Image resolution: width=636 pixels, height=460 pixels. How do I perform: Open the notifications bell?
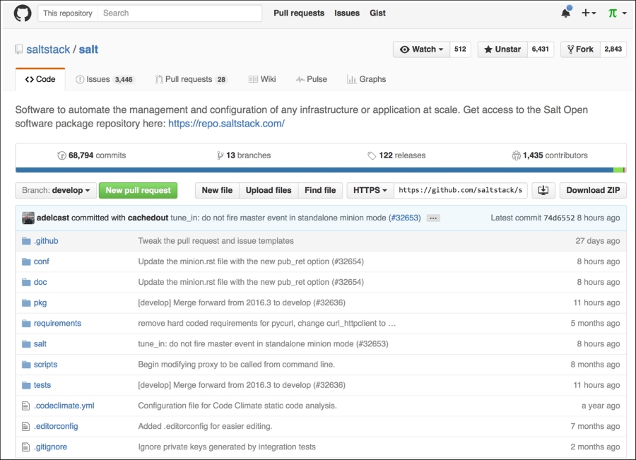coord(566,13)
